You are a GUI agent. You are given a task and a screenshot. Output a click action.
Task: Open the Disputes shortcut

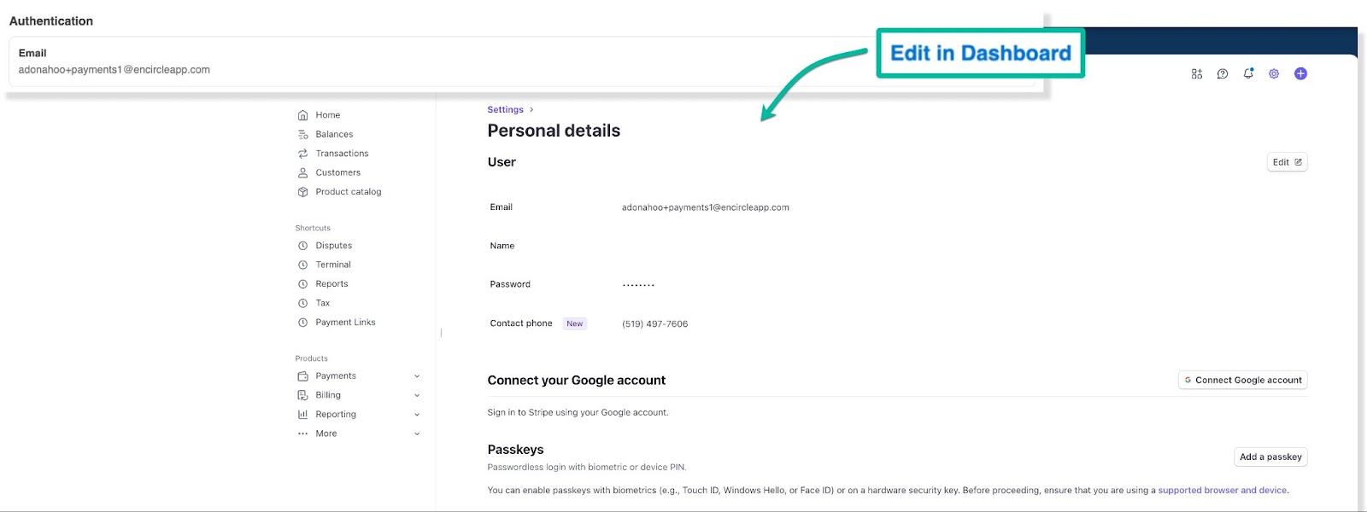pyautogui.click(x=333, y=246)
